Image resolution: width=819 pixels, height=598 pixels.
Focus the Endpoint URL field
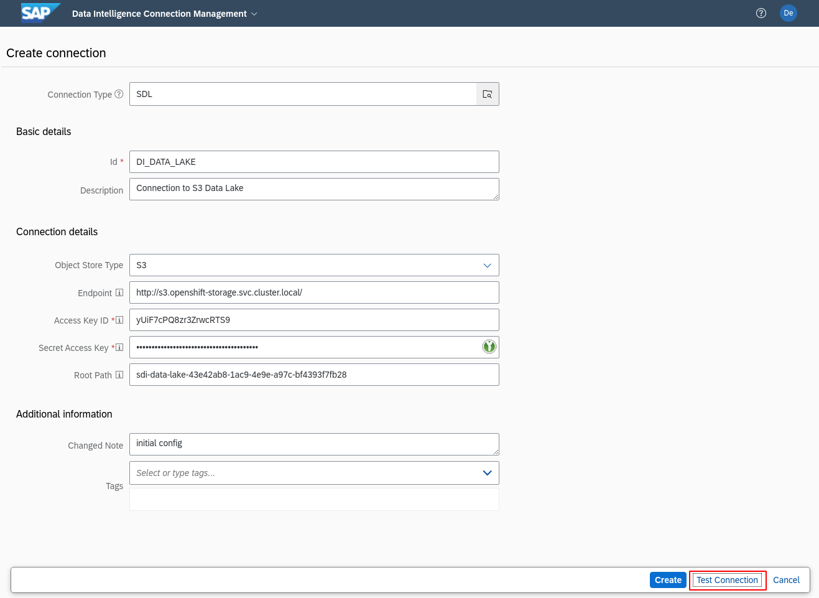[x=314, y=292]
